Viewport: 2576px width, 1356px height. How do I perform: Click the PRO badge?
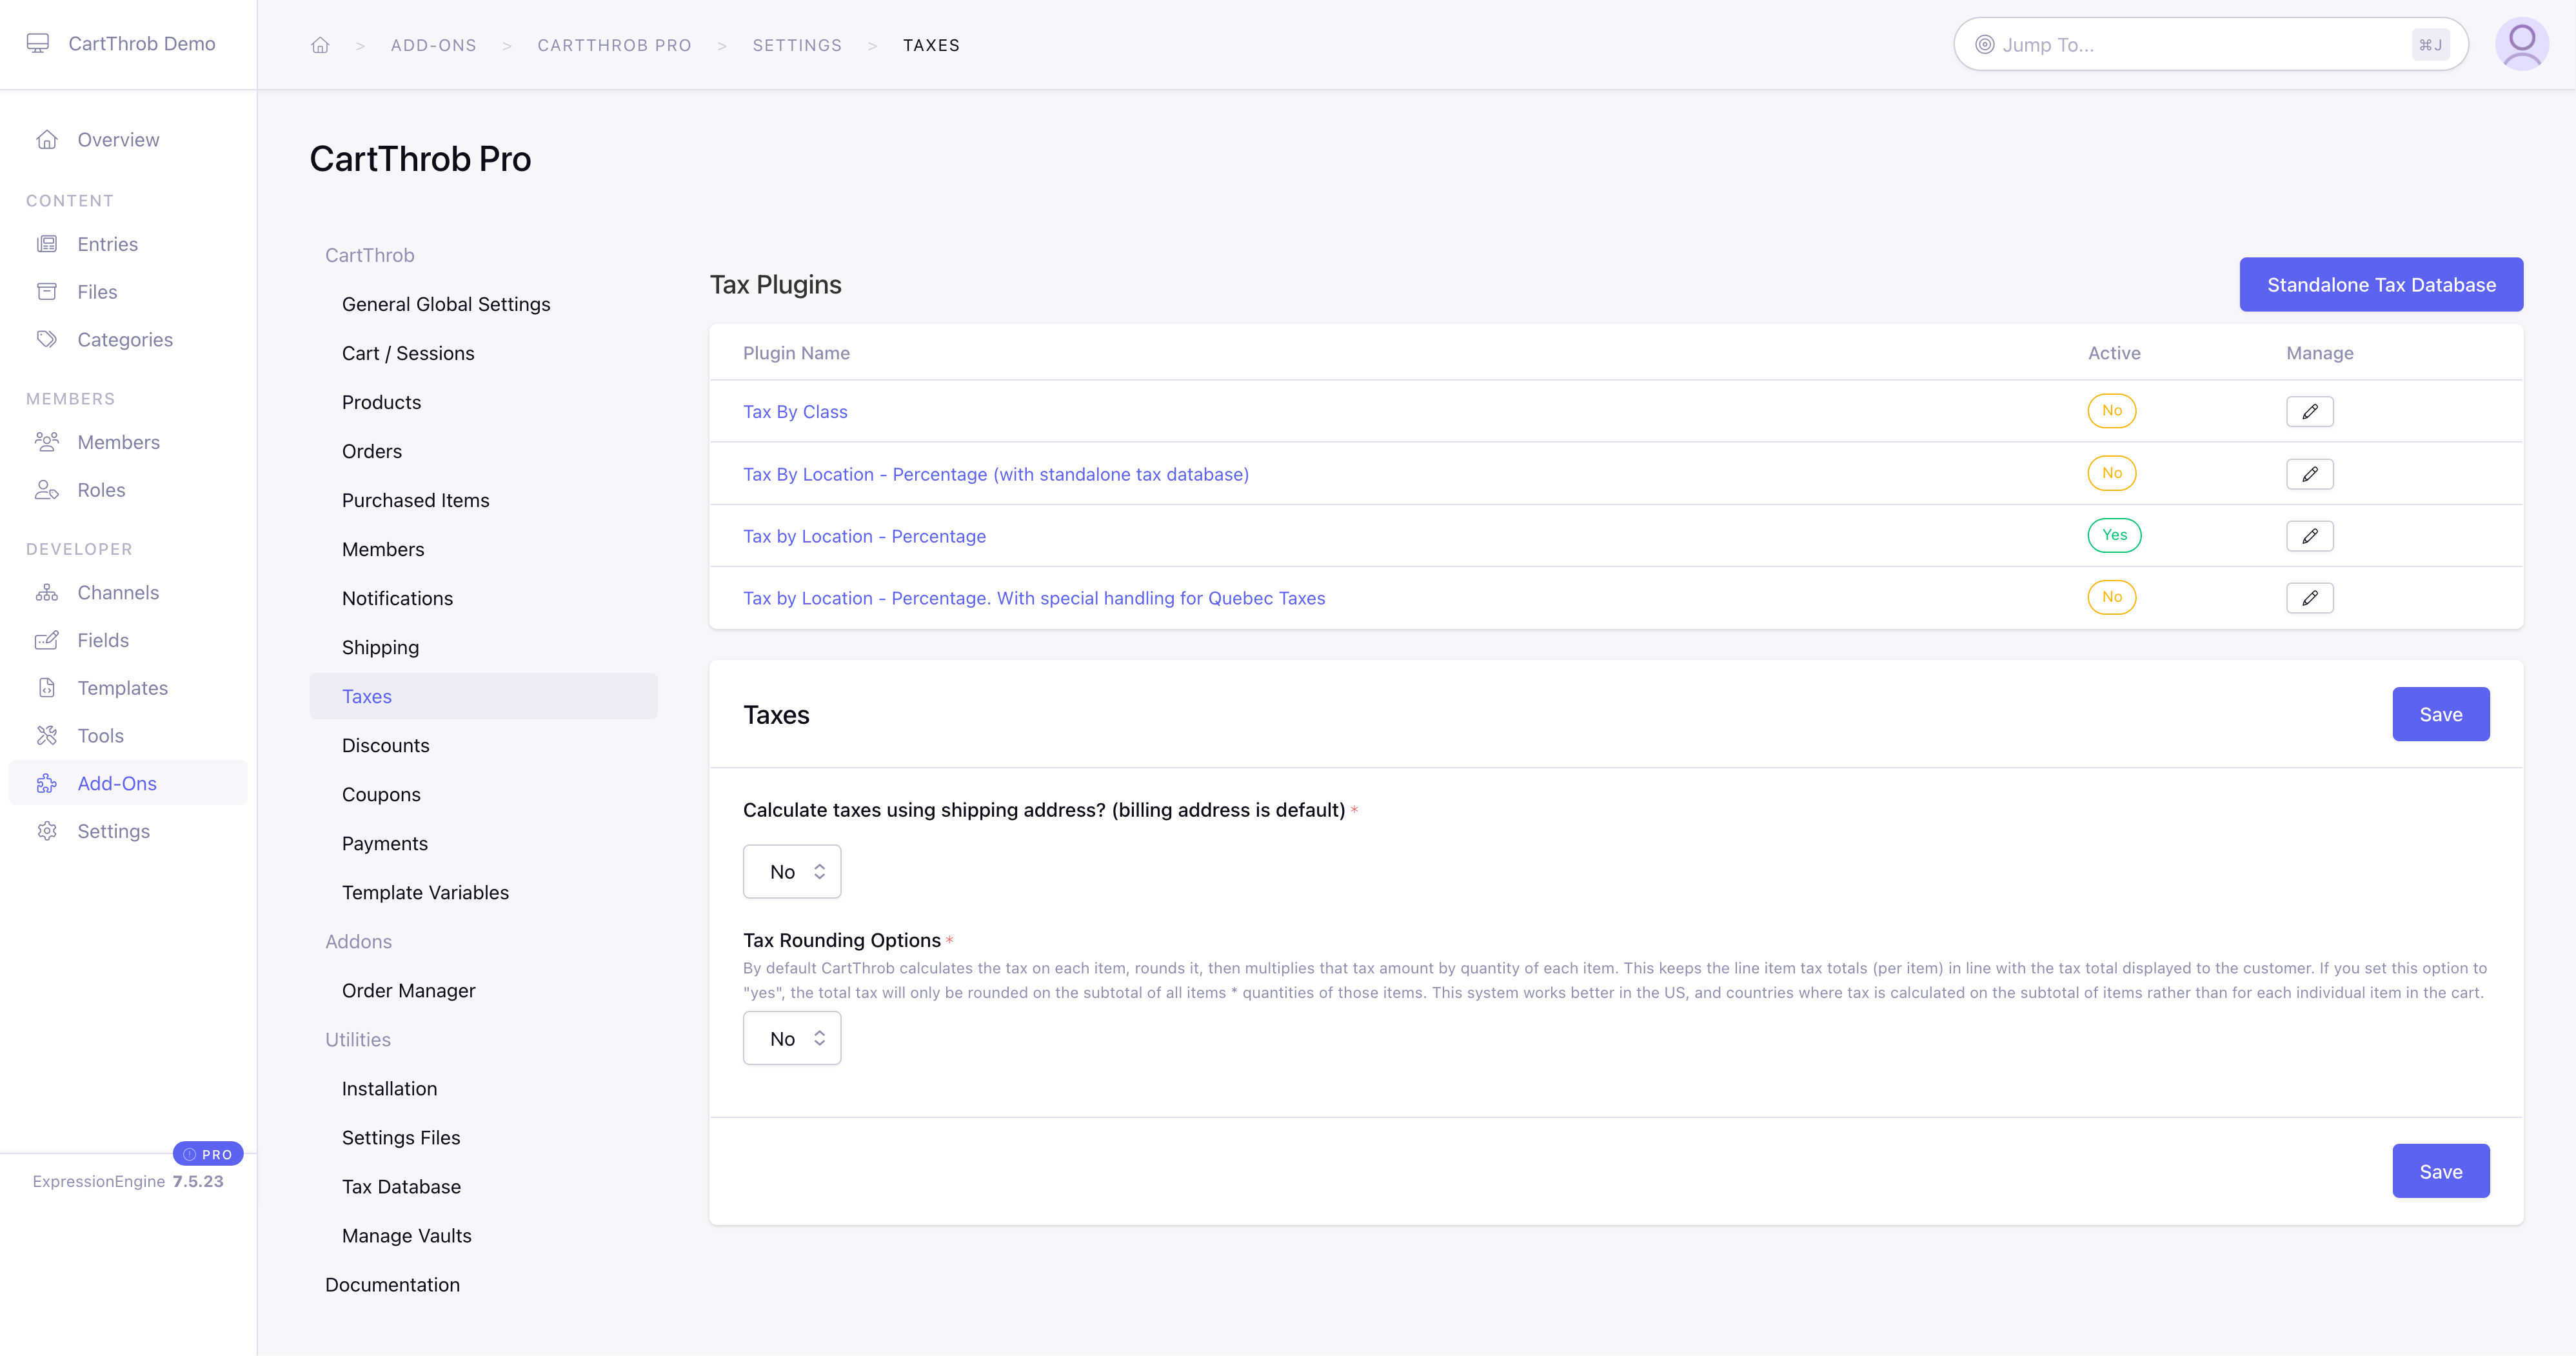(x=208, y=1154)
